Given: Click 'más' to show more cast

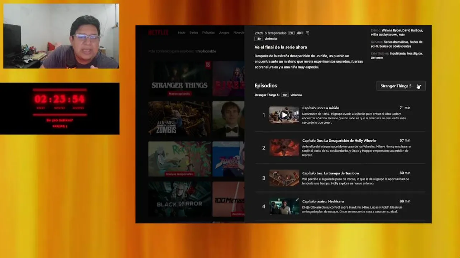Looking at the screenshot, I should 402,35.
